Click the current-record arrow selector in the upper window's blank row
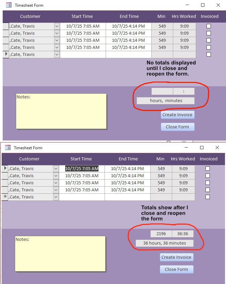 (x=6, y=54)
